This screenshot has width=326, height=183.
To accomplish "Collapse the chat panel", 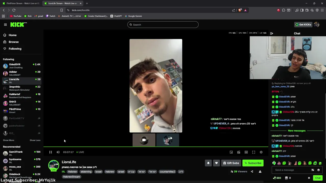I will tap(271, 33).
